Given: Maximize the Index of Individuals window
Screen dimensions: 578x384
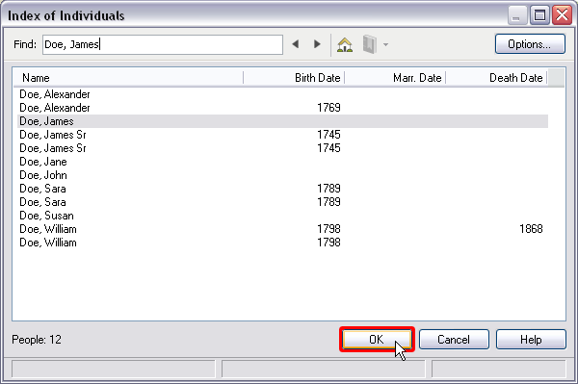Looking at the screenshot, I should pos(539,15).
